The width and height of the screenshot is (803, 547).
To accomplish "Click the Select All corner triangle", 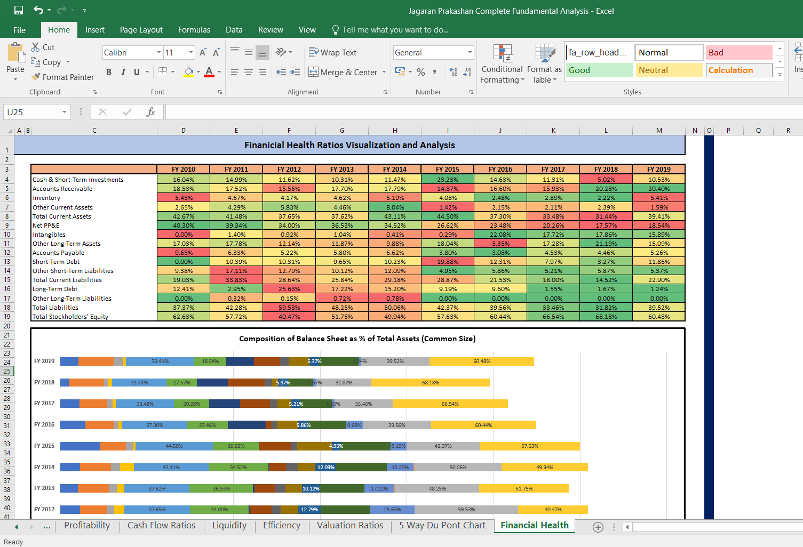I will [x=10, y=131].
